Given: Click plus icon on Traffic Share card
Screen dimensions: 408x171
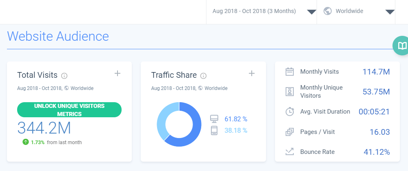Looking at the screenshot, I should pos(252,73).
